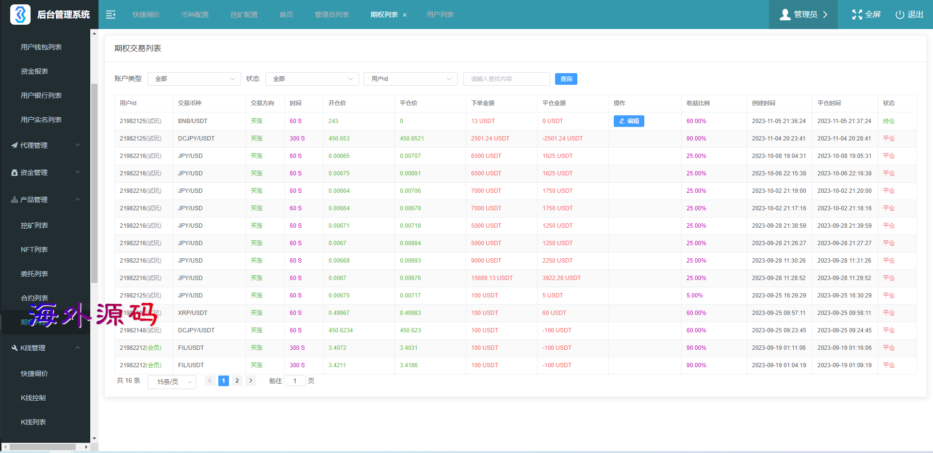Switch to the 首页 tab
This screenshot has height=453, width=933.
click(286, 15)
